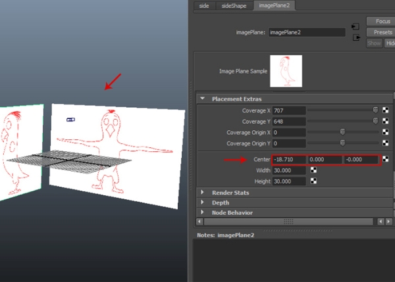Click the Height value field
This screenshot has height=282, width=395.
pyautogui.click(x=289, y=181)
